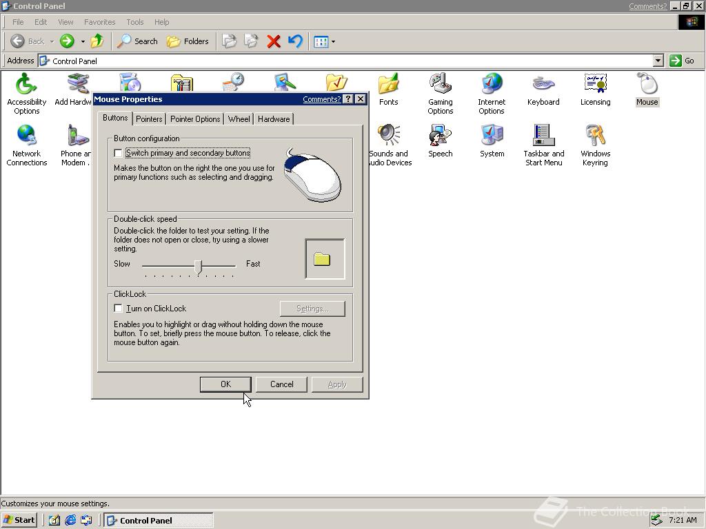This screenshot has width=706, height=529.
Task: Click the ClickLock Settings button
Action: [x=312, y=309]
